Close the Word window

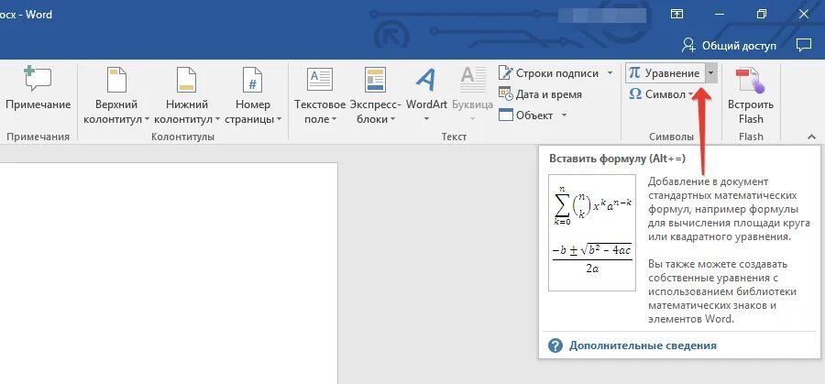pos(803,14)
